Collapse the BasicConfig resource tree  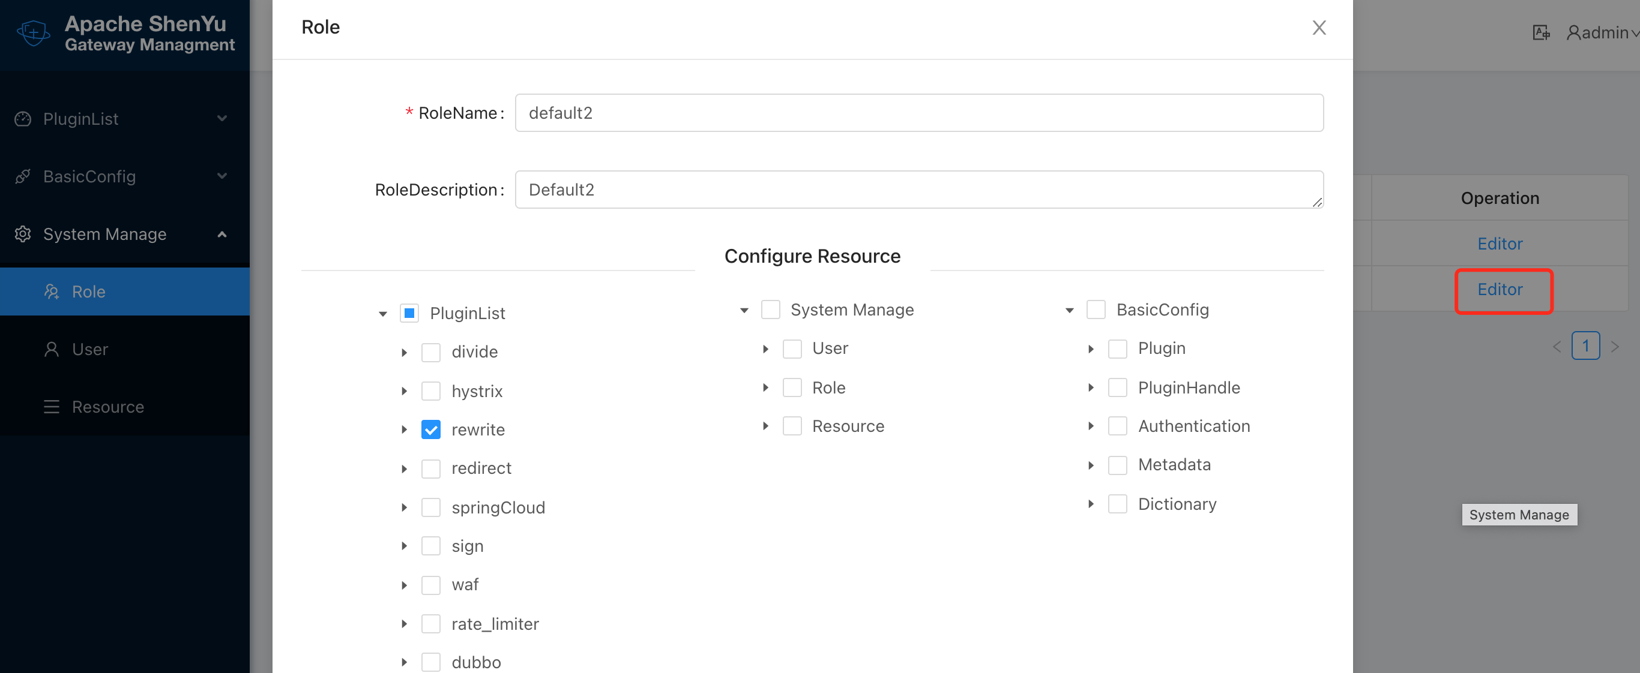1070,311
